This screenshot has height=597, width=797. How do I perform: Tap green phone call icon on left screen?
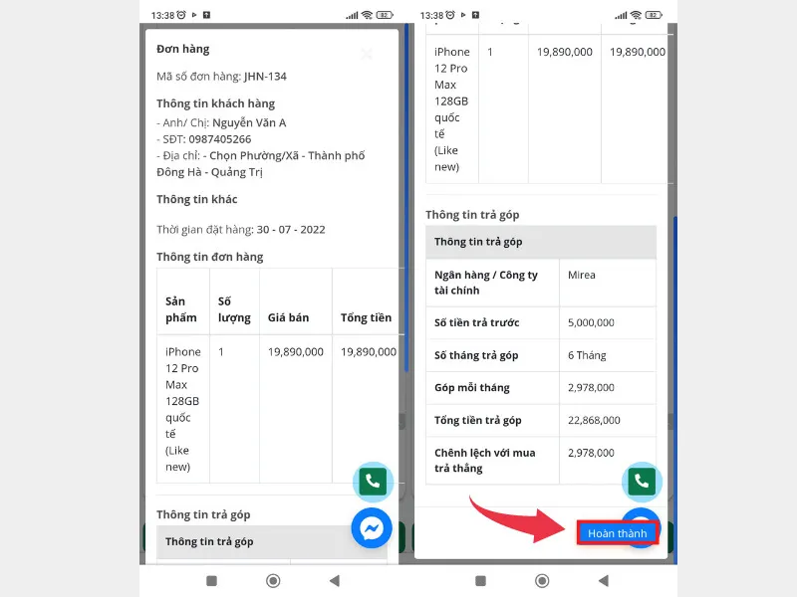pyautogui.click(x=373, y=482)
